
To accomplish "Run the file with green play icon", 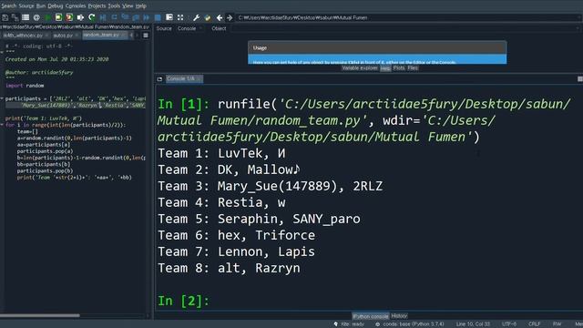I will (48, 17).
